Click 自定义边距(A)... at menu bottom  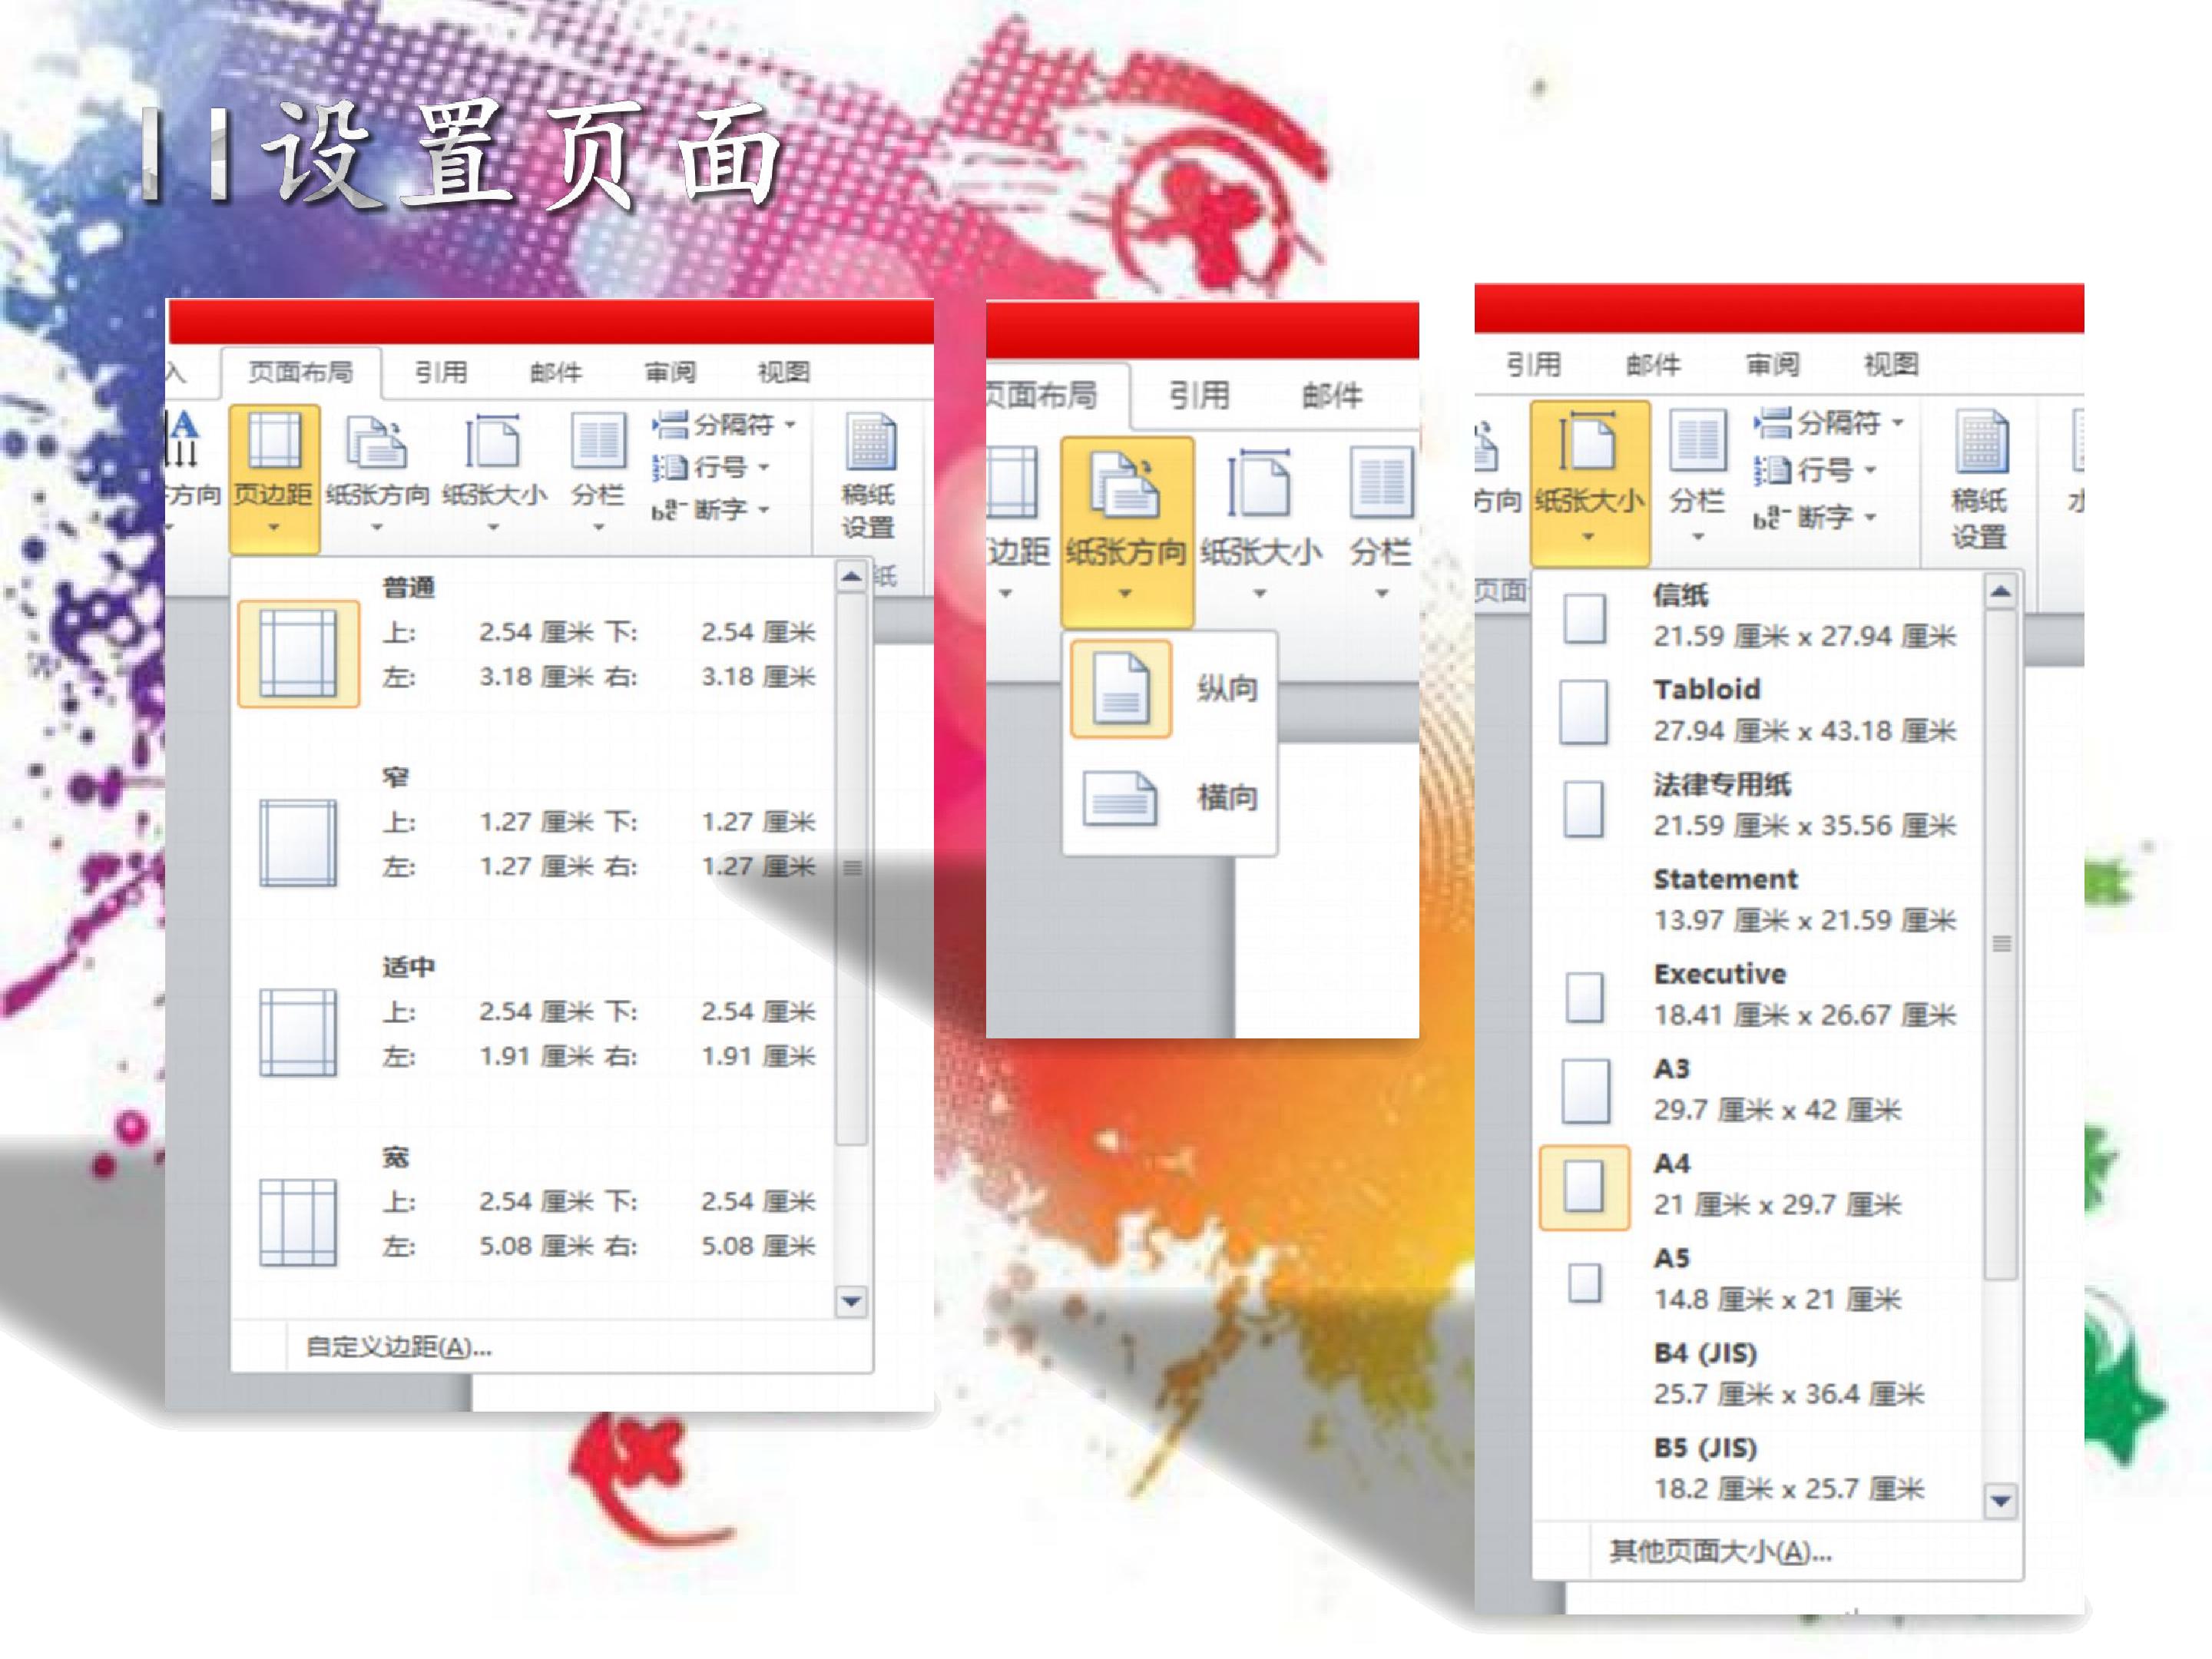tap(398, 1347)
